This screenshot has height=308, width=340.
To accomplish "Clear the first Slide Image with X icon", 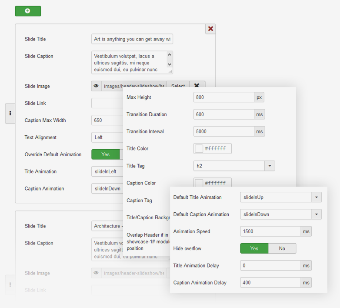I will 197,86.
